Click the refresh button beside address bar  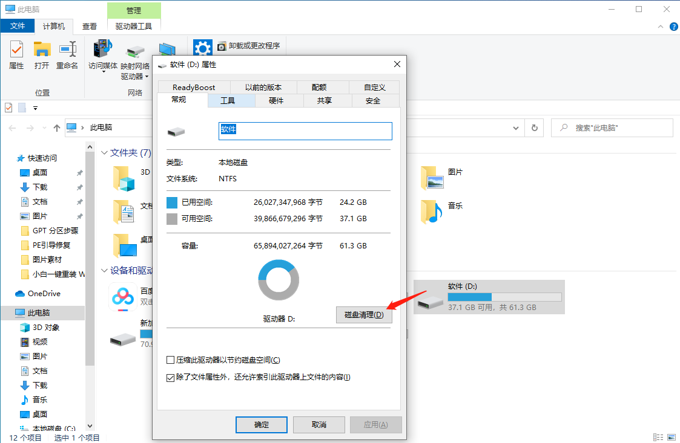tap(534, 128)
